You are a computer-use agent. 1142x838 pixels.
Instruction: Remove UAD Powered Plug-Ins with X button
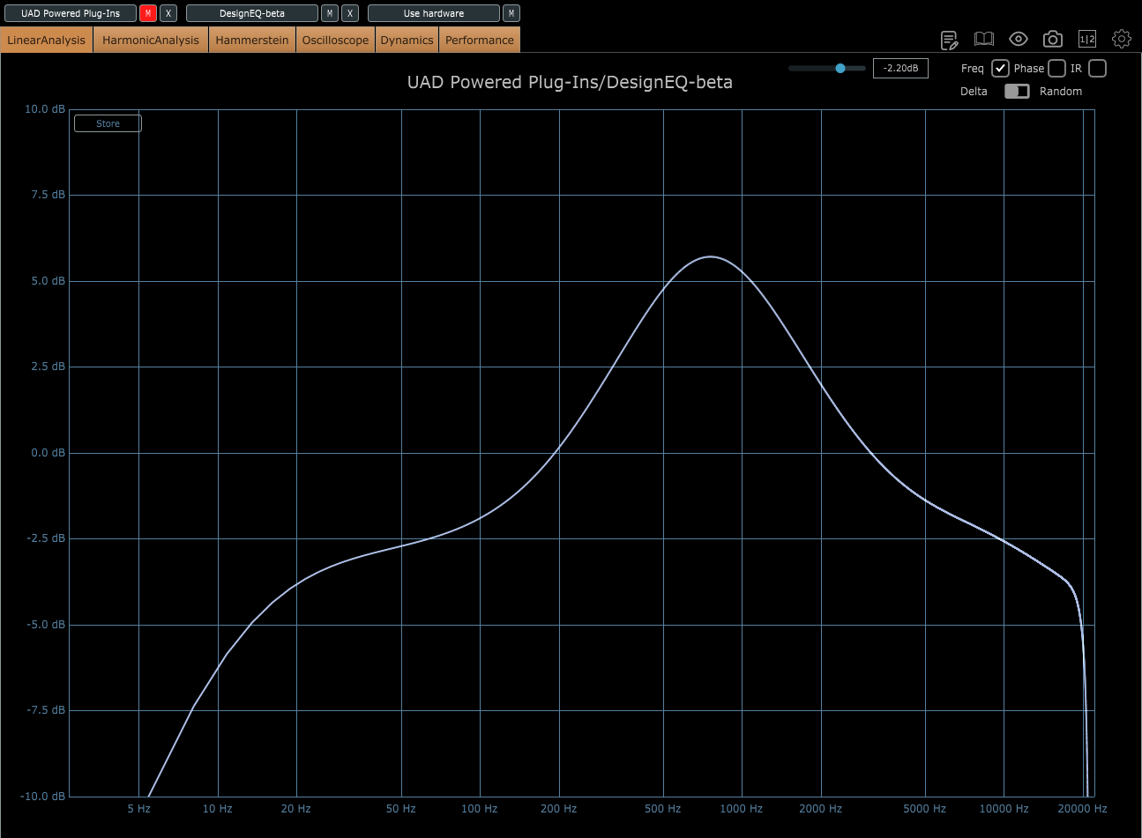(x=168, y=13)
